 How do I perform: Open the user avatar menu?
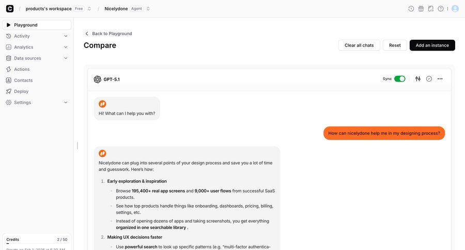point(455,9)
